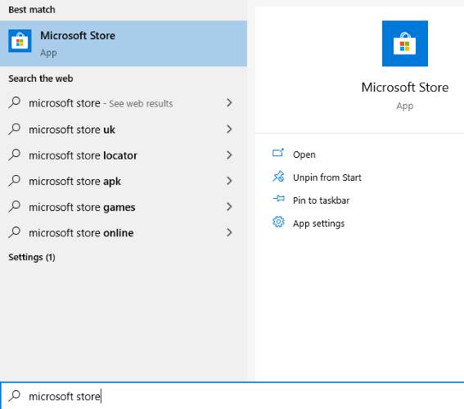Click the magnifier icon in the search box
This screenshot has width=464, height=409.
pos(14,395)
